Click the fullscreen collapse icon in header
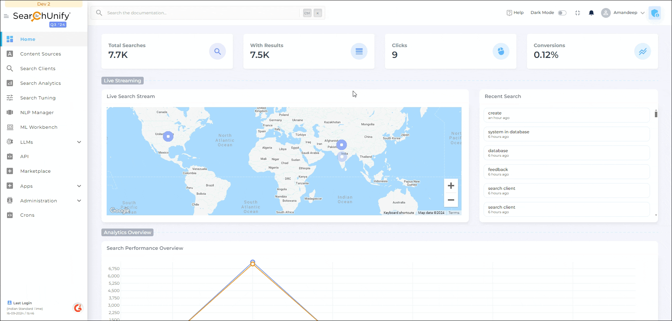 (578, 13)
